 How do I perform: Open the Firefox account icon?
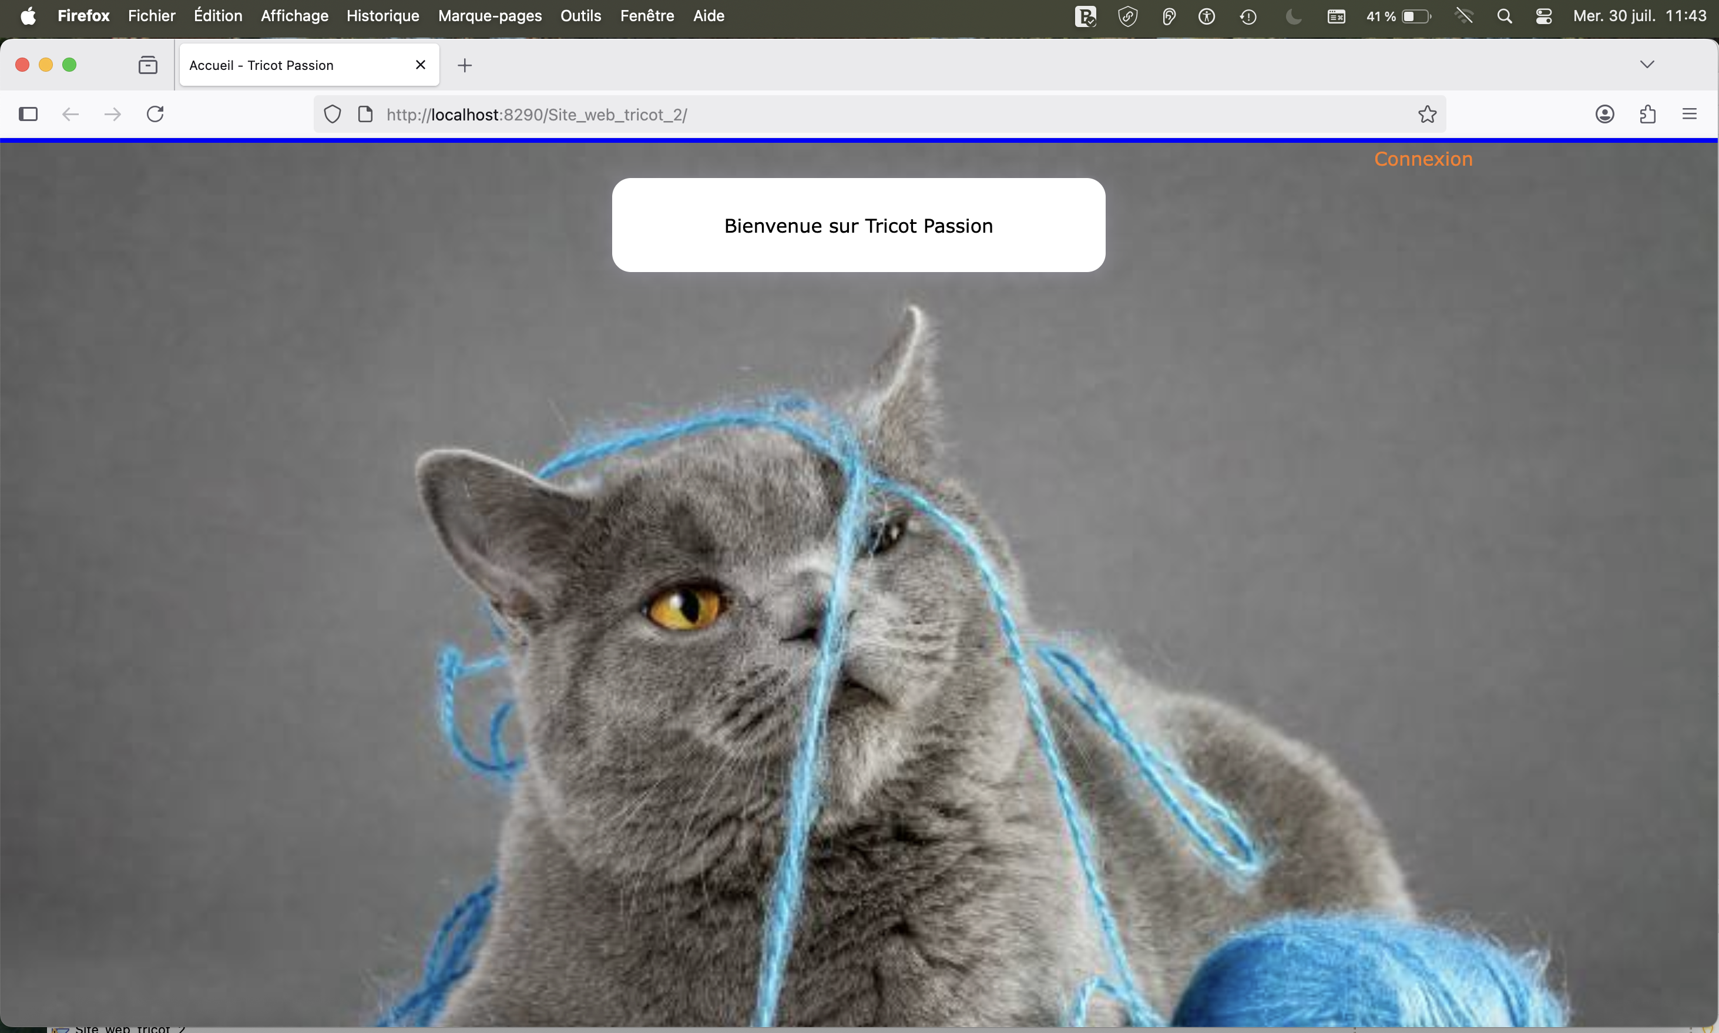(1604, 113)
